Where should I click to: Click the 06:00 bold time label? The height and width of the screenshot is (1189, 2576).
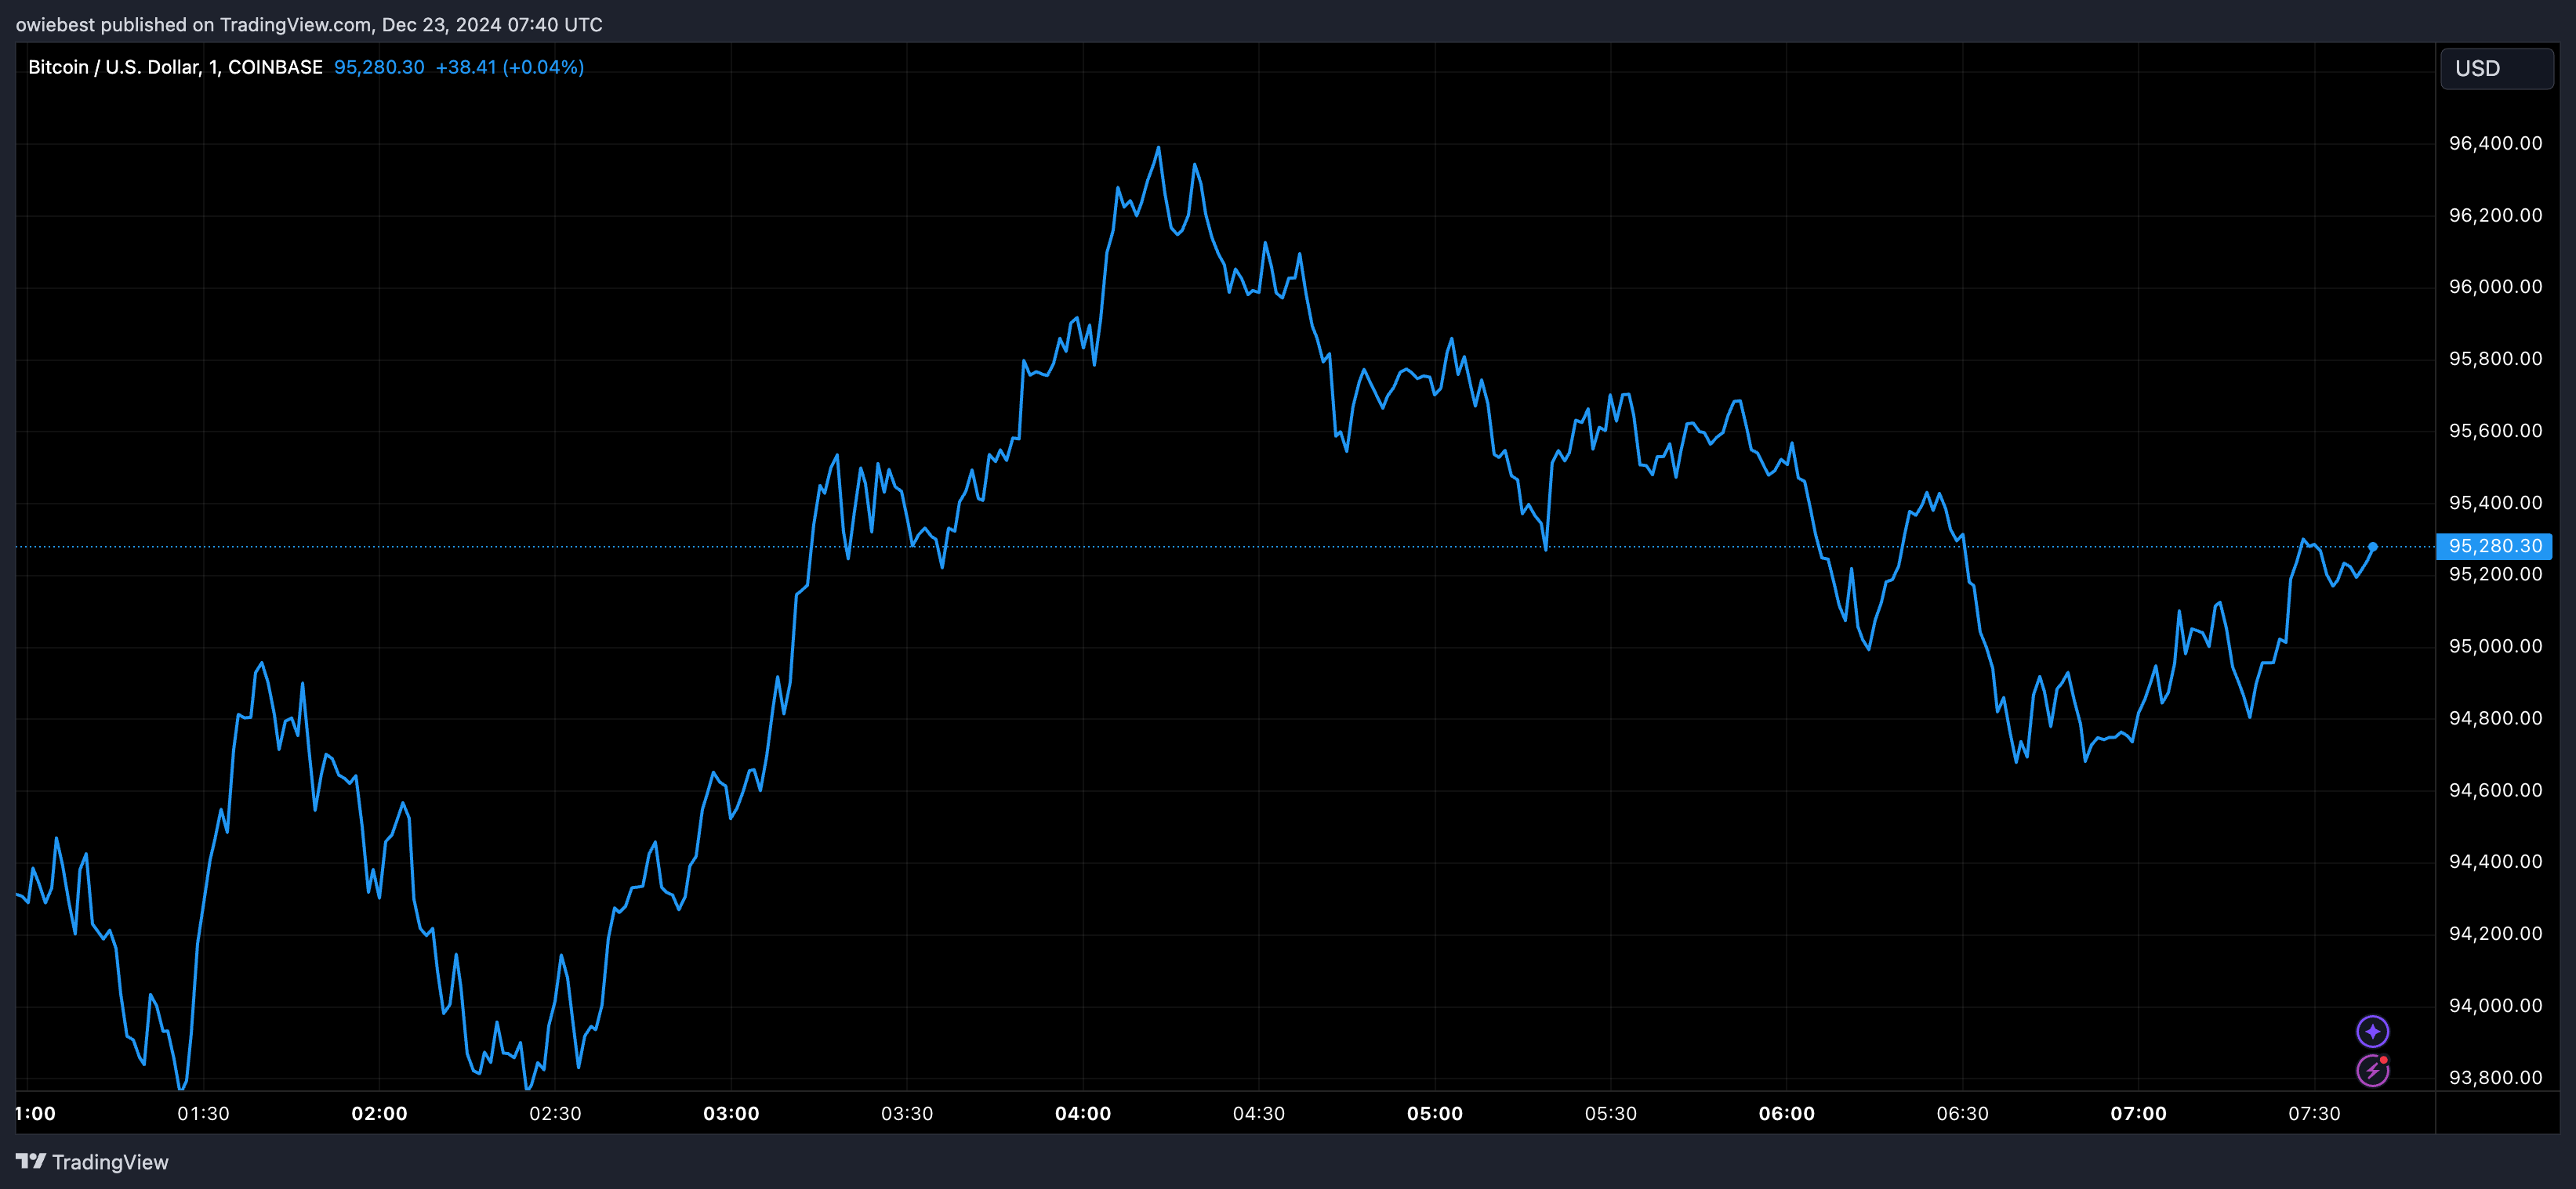coord(1789,1114)
